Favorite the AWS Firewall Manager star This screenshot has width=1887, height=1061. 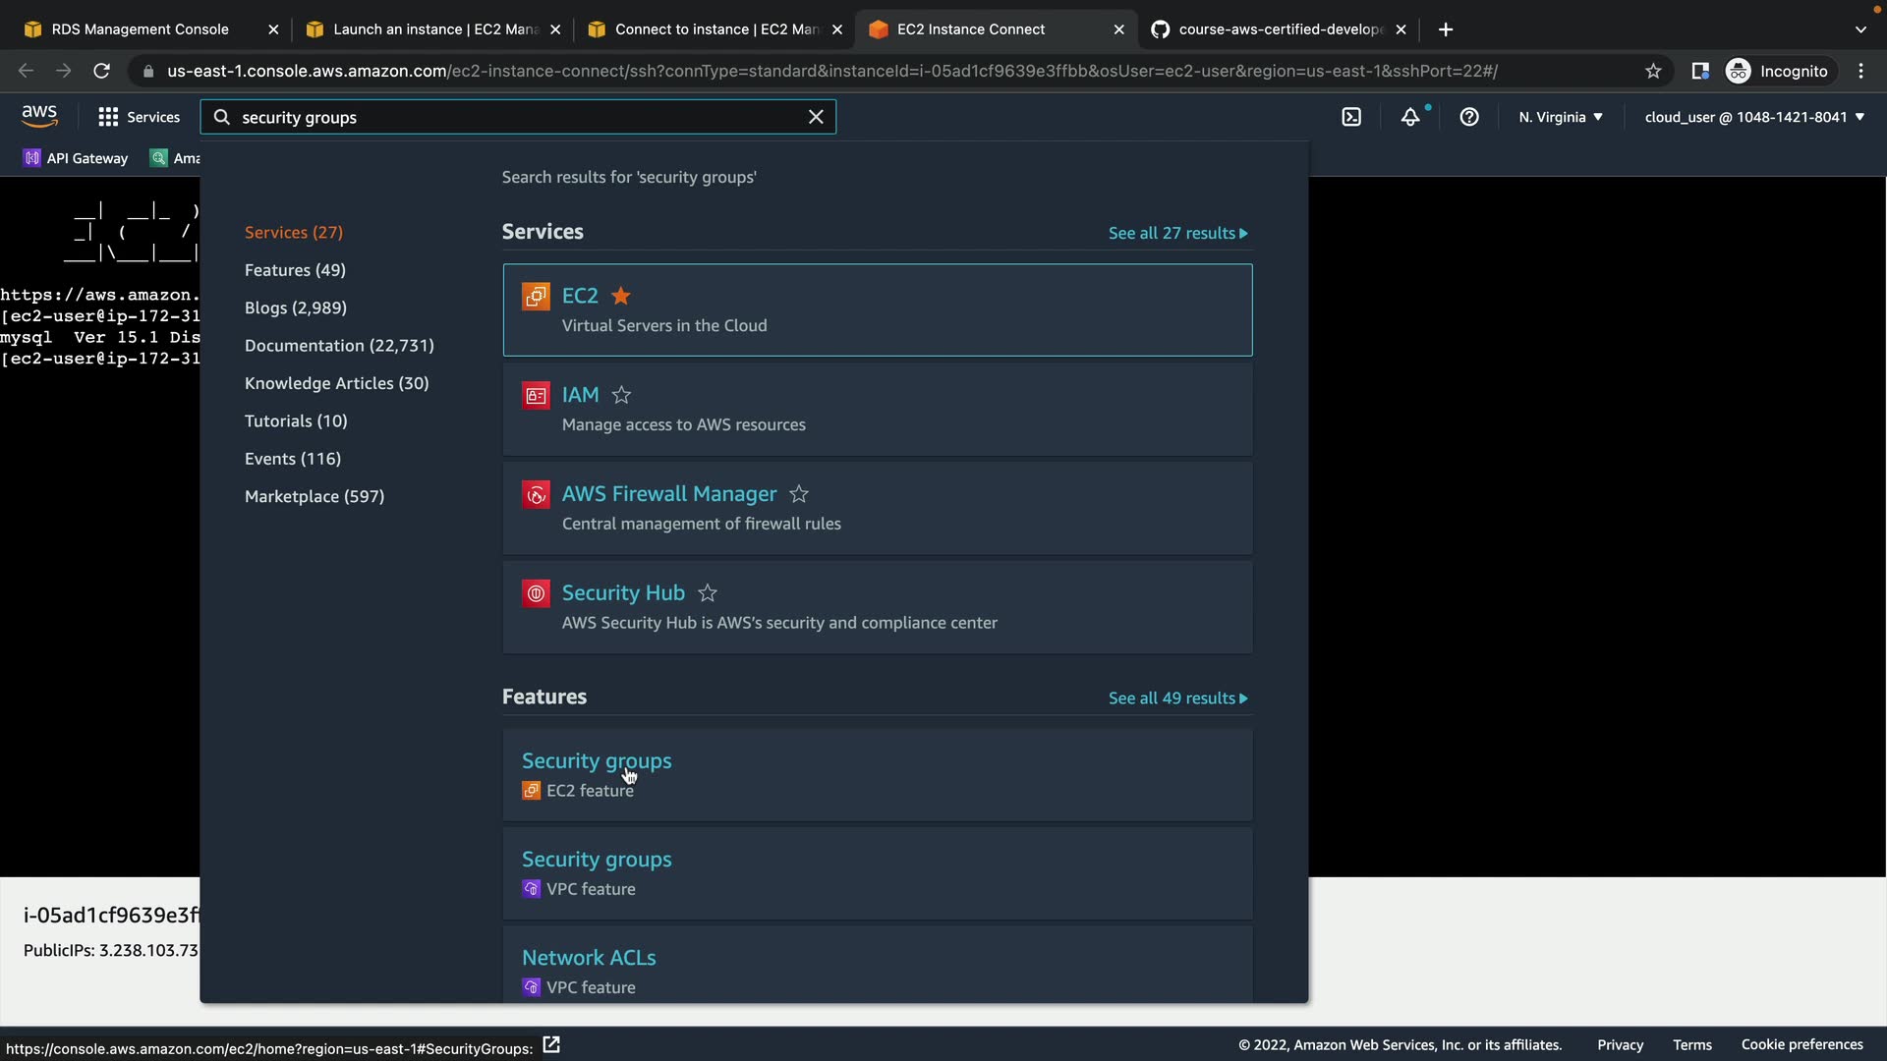799,494
